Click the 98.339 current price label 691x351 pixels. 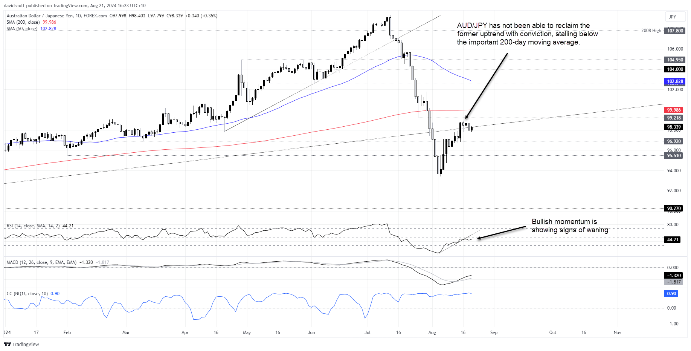(674, 127)
